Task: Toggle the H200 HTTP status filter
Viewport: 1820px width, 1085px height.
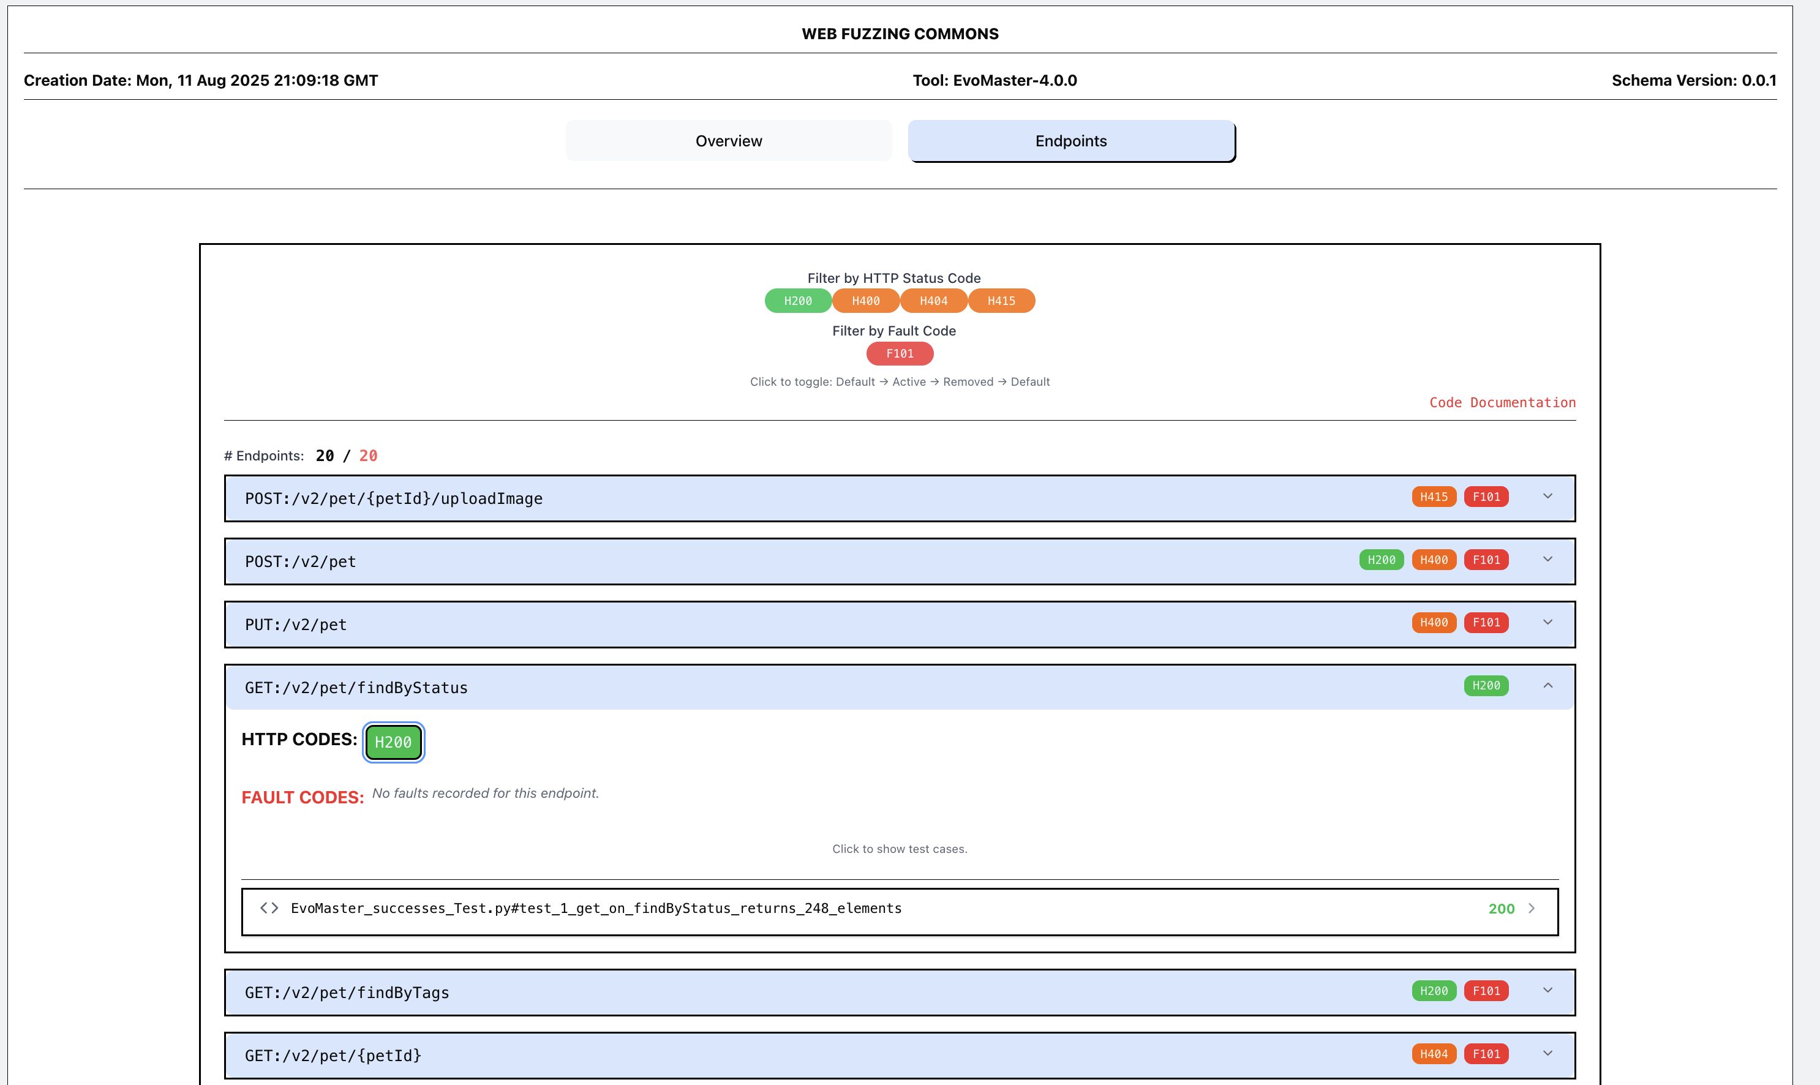Action: (x=798, y=301)
